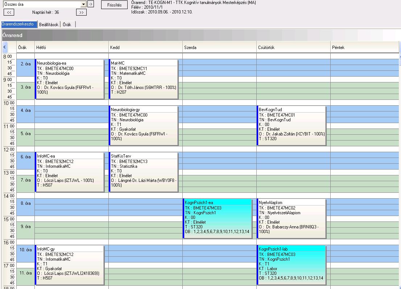Click the Frissítés refresh button
The height and width of the screenshot is (289, 401).
pos(114,5)
